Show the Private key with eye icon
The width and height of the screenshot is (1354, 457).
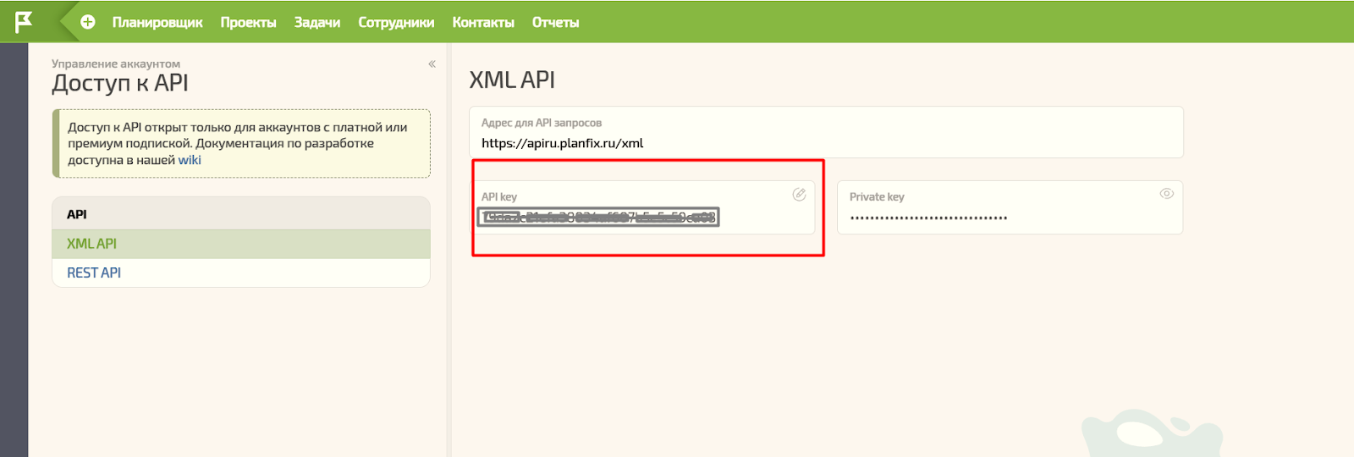tap(1166, 194)
